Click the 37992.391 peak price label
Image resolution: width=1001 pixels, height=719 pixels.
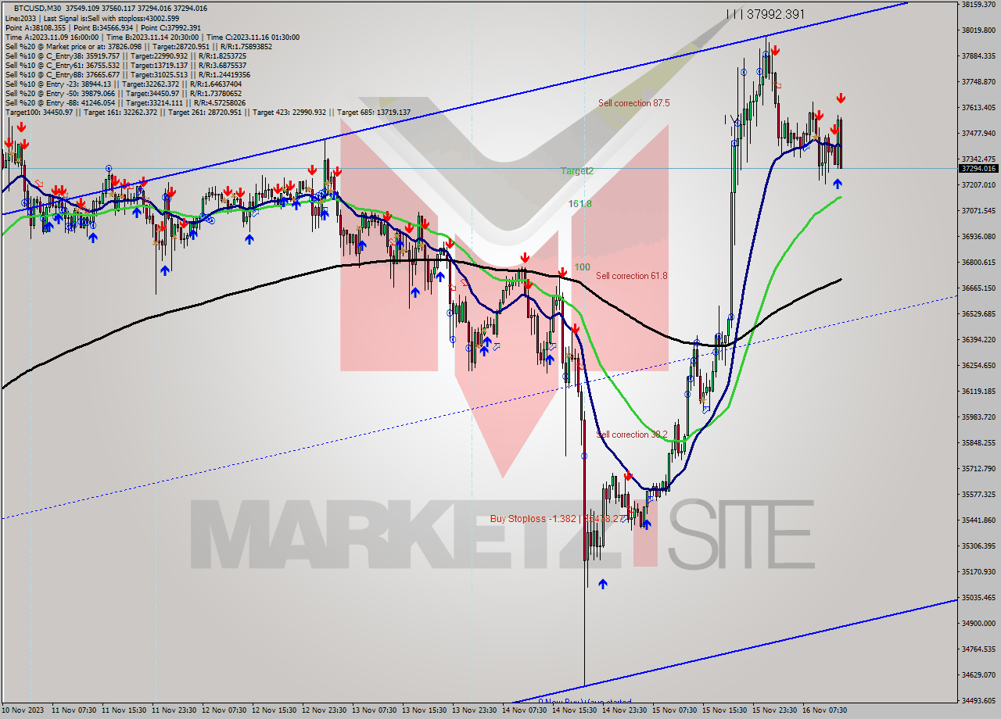pos(775,14)
